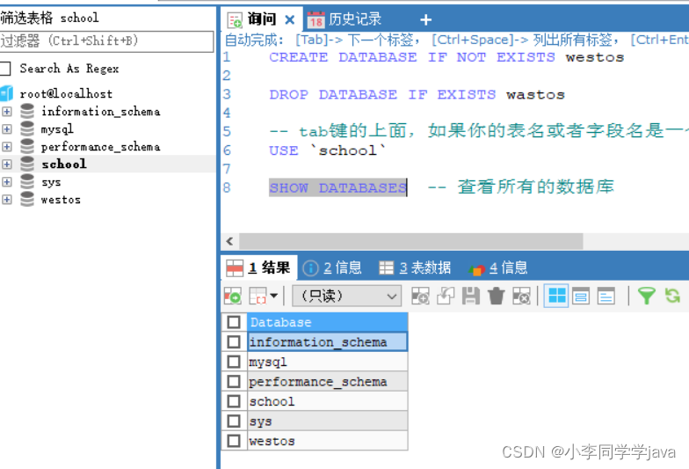
Task: Check the school result row checkbox
Action: [x=234, y=401]
